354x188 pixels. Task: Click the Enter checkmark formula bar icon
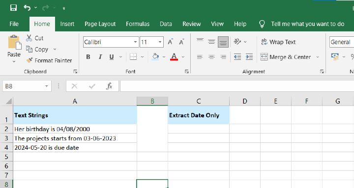(x=92, y=86)
